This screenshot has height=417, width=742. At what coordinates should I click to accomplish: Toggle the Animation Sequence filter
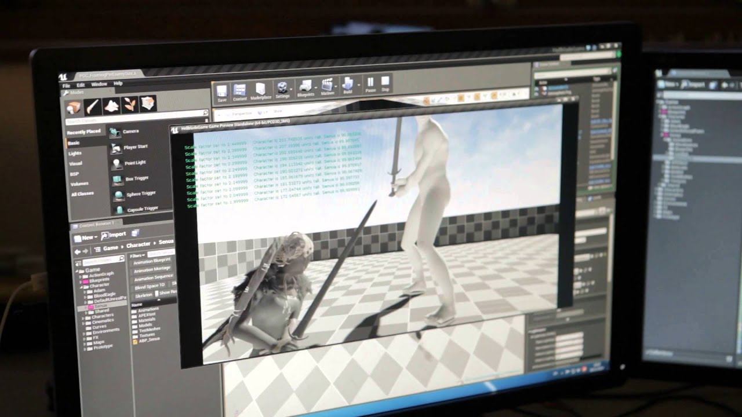[152, 277]
